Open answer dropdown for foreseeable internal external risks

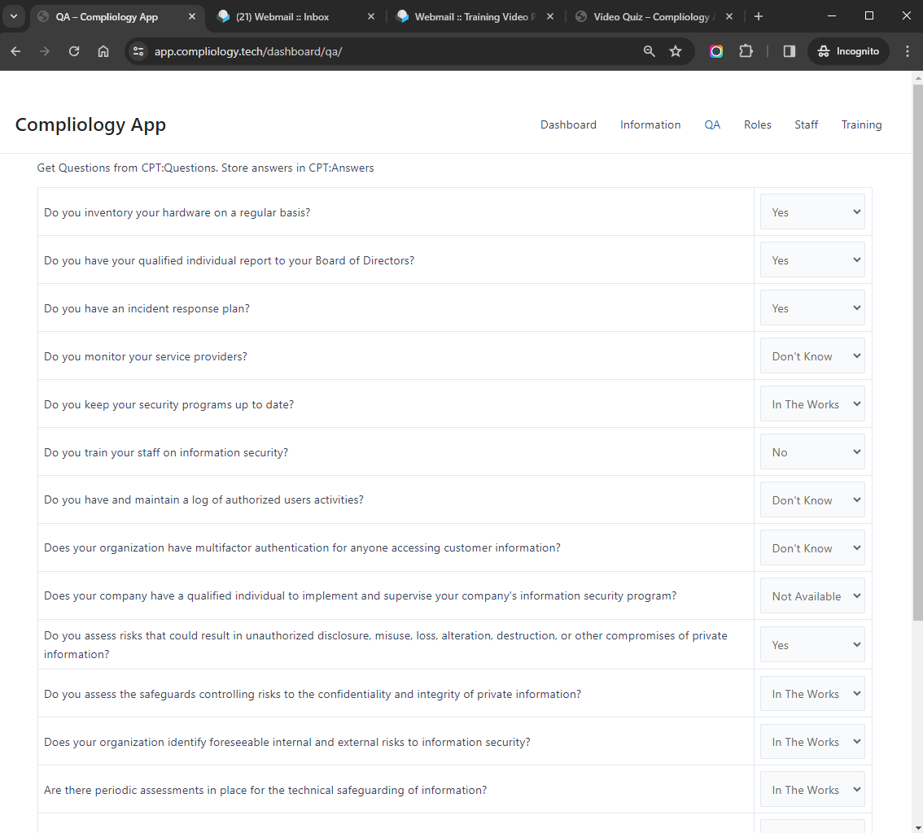point(812,742)
